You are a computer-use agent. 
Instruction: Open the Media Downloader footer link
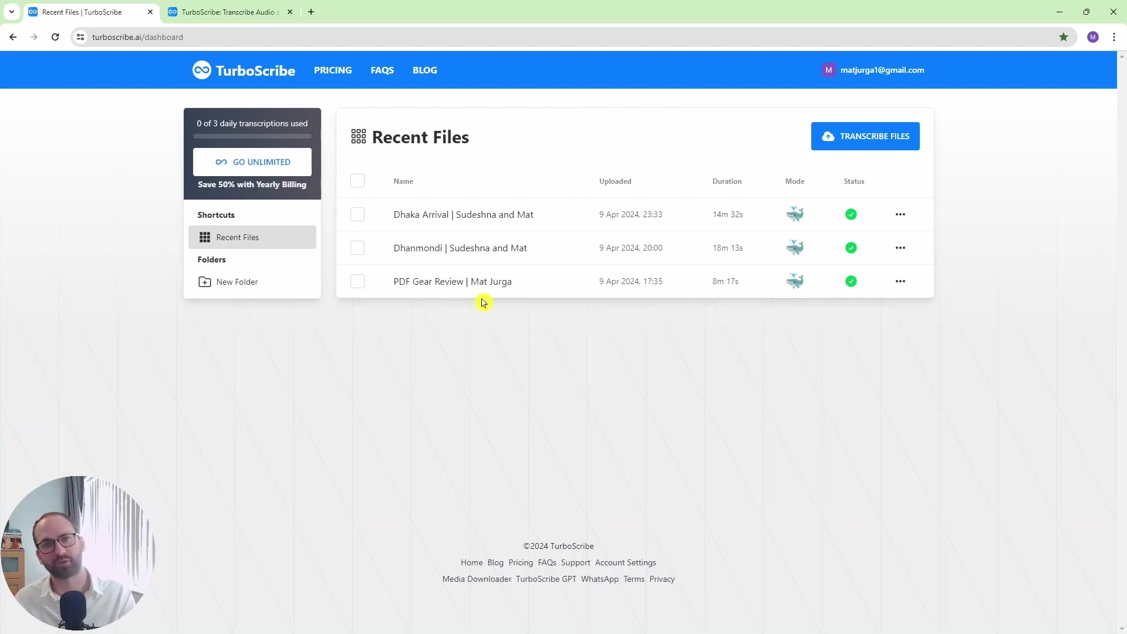click(x=476, y=579)
